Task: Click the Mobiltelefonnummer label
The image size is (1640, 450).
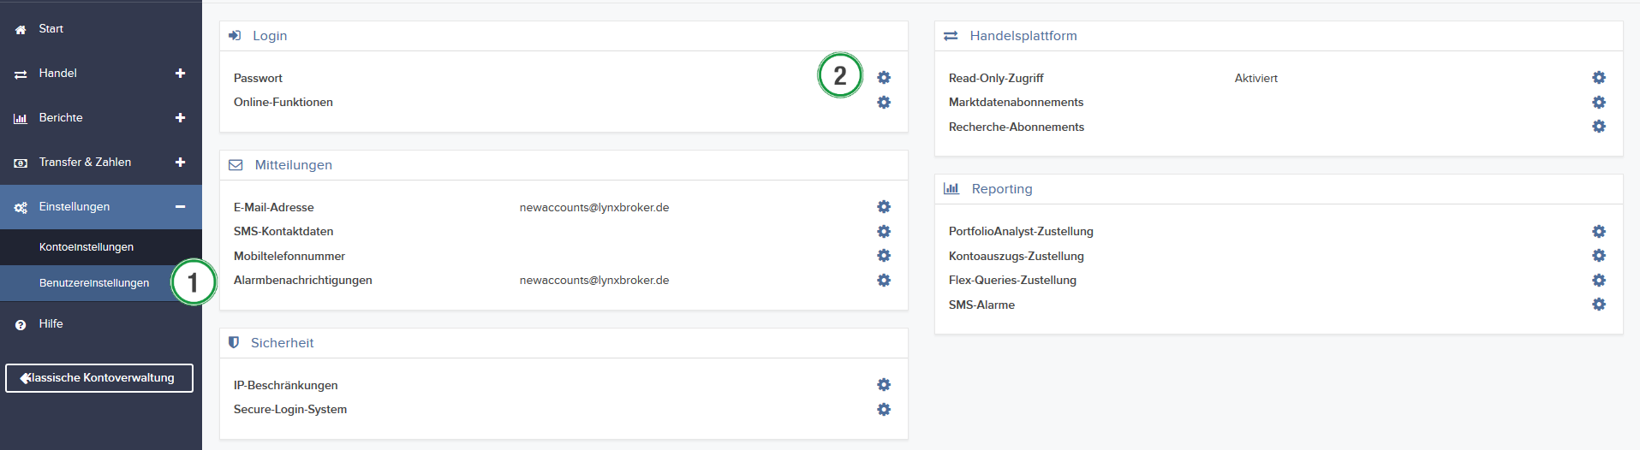Action: (x=289, y=256)
